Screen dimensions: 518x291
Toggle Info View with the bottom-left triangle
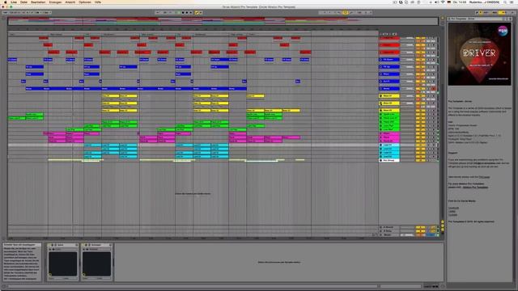(4, 286)
